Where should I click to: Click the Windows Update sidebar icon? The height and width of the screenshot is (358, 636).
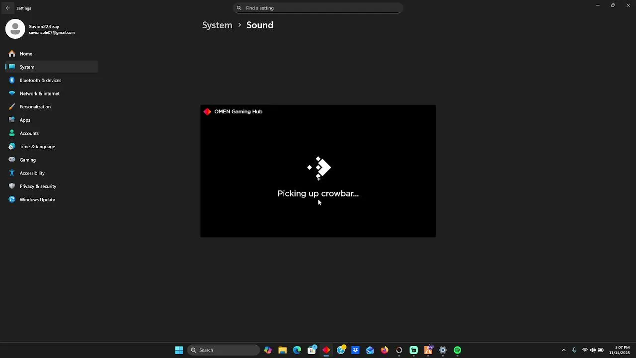click(x=12, y=199)
